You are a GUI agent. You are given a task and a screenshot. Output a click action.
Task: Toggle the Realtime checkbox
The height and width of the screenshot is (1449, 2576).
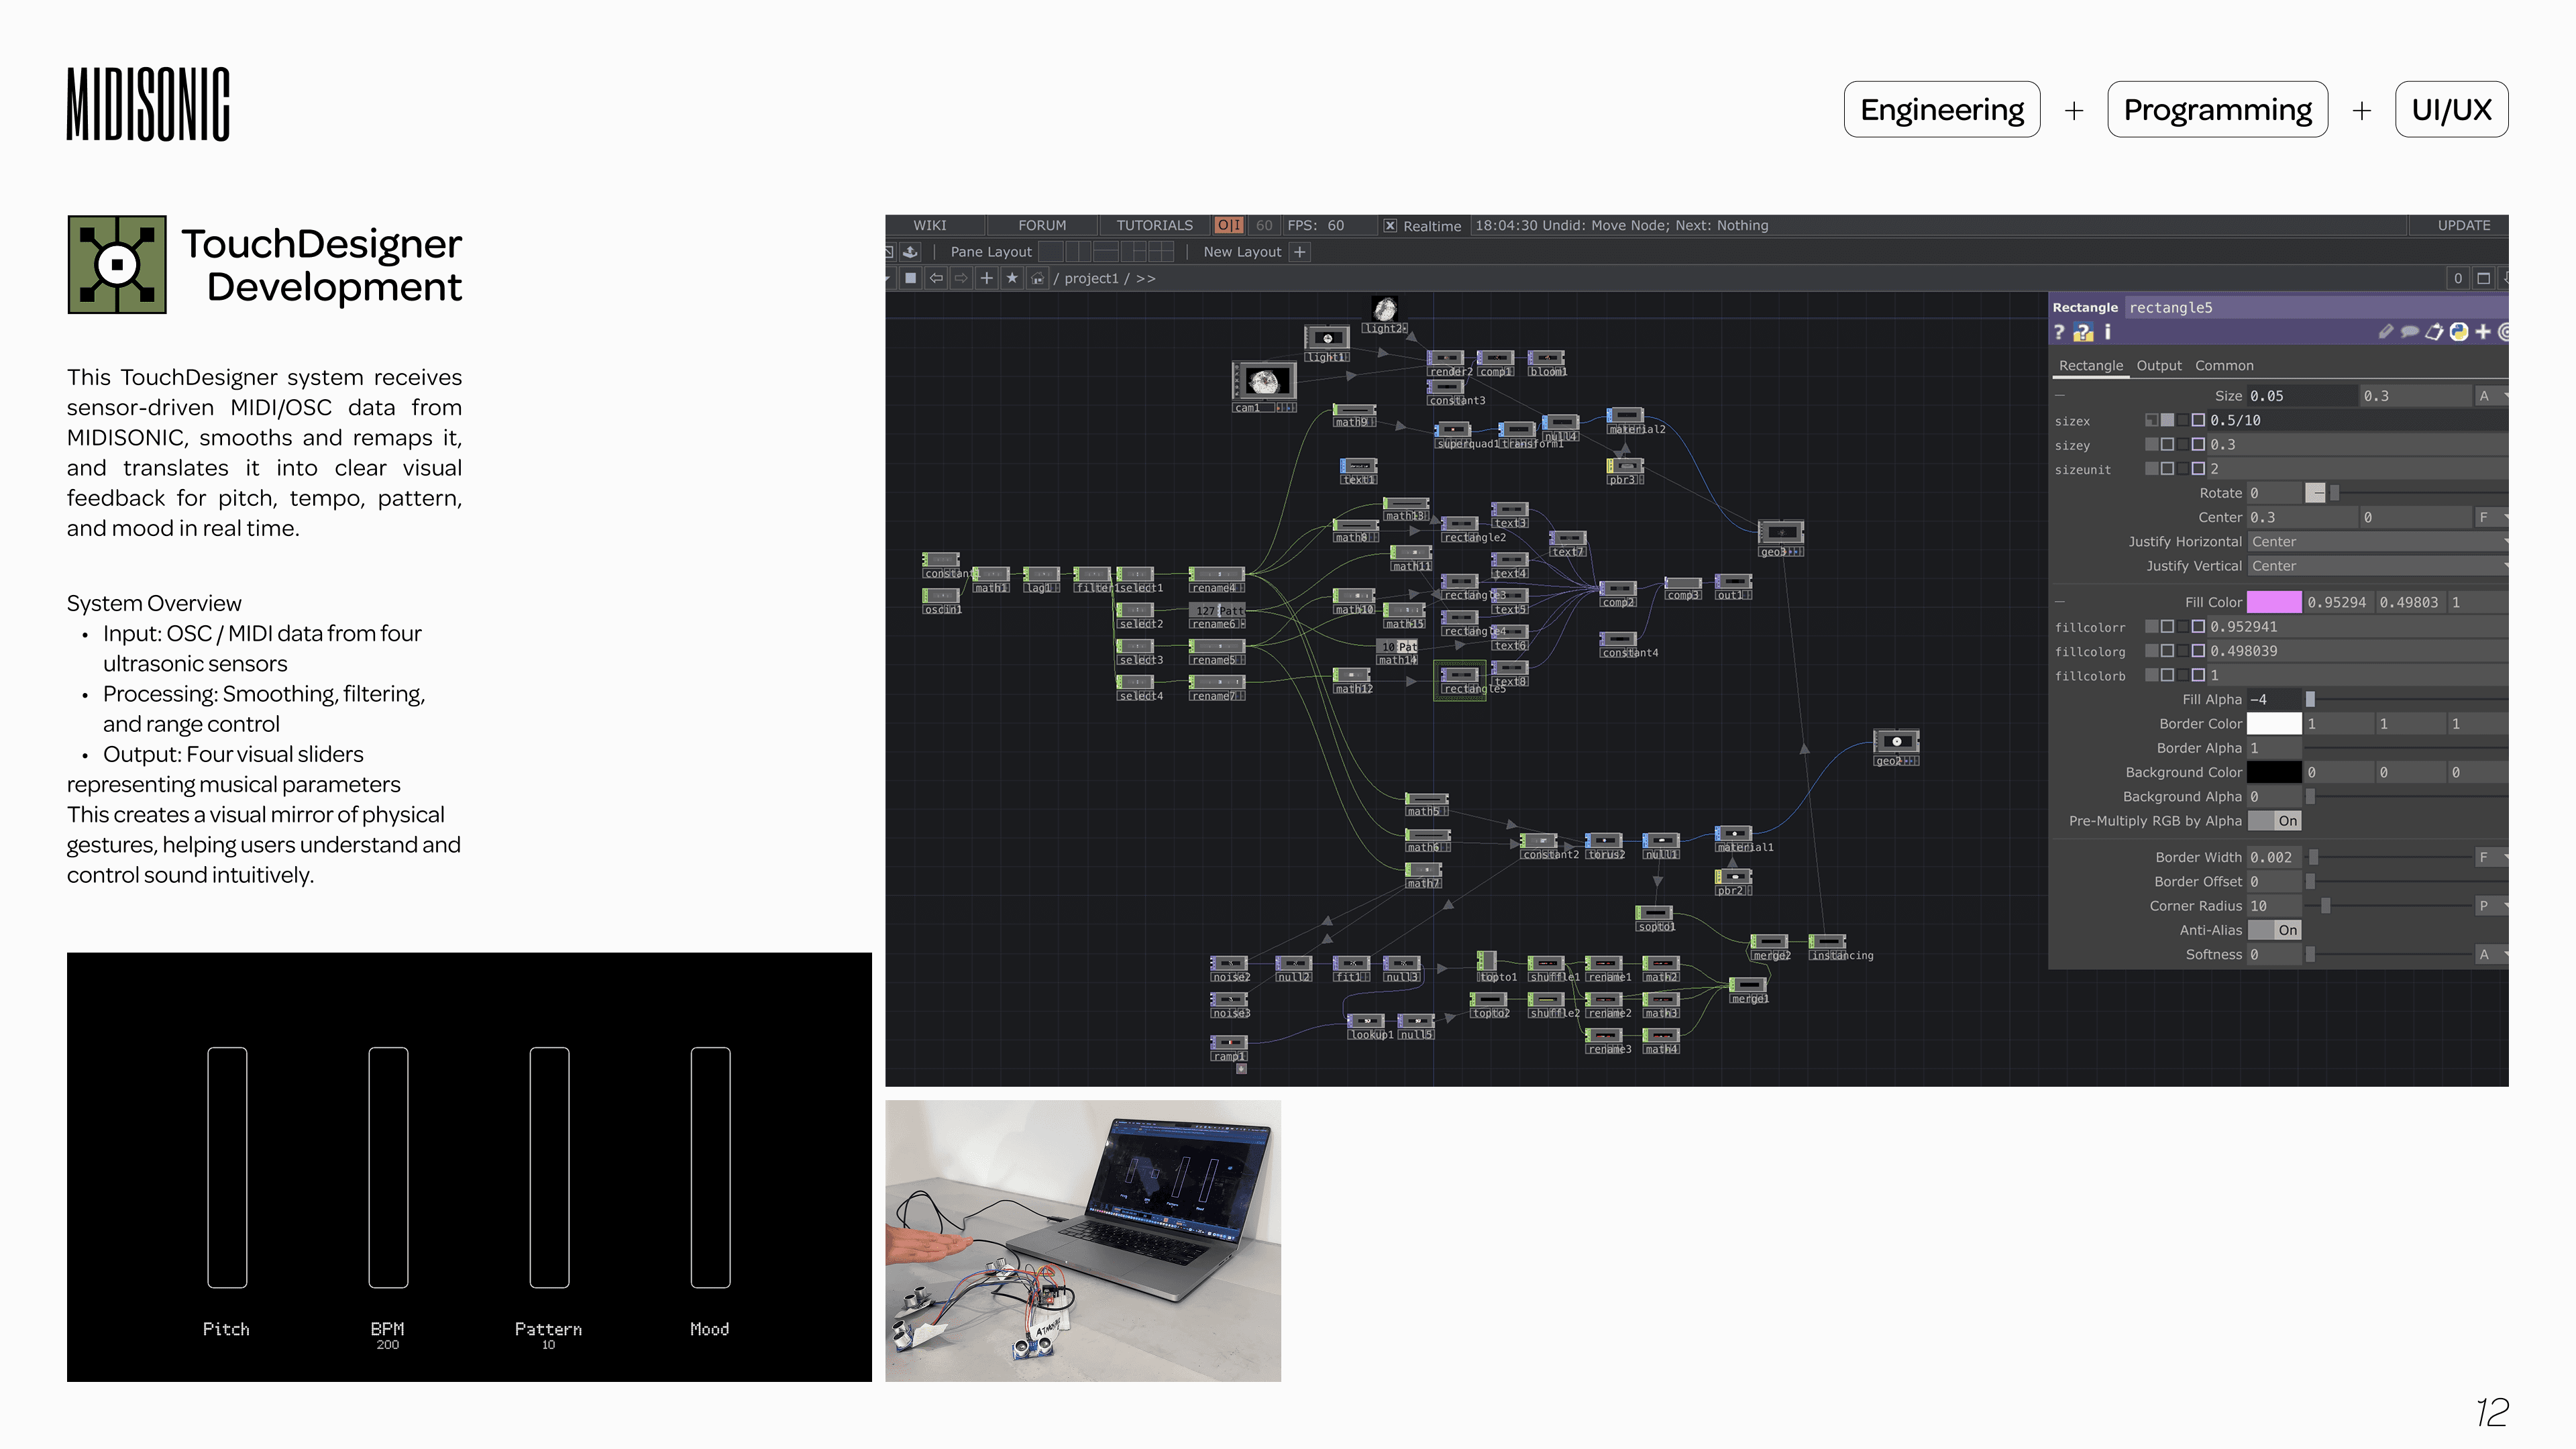[x=1390, y=226]
